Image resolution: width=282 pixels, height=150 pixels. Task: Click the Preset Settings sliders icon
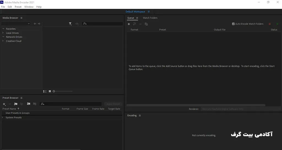click(x=21, y=104)
